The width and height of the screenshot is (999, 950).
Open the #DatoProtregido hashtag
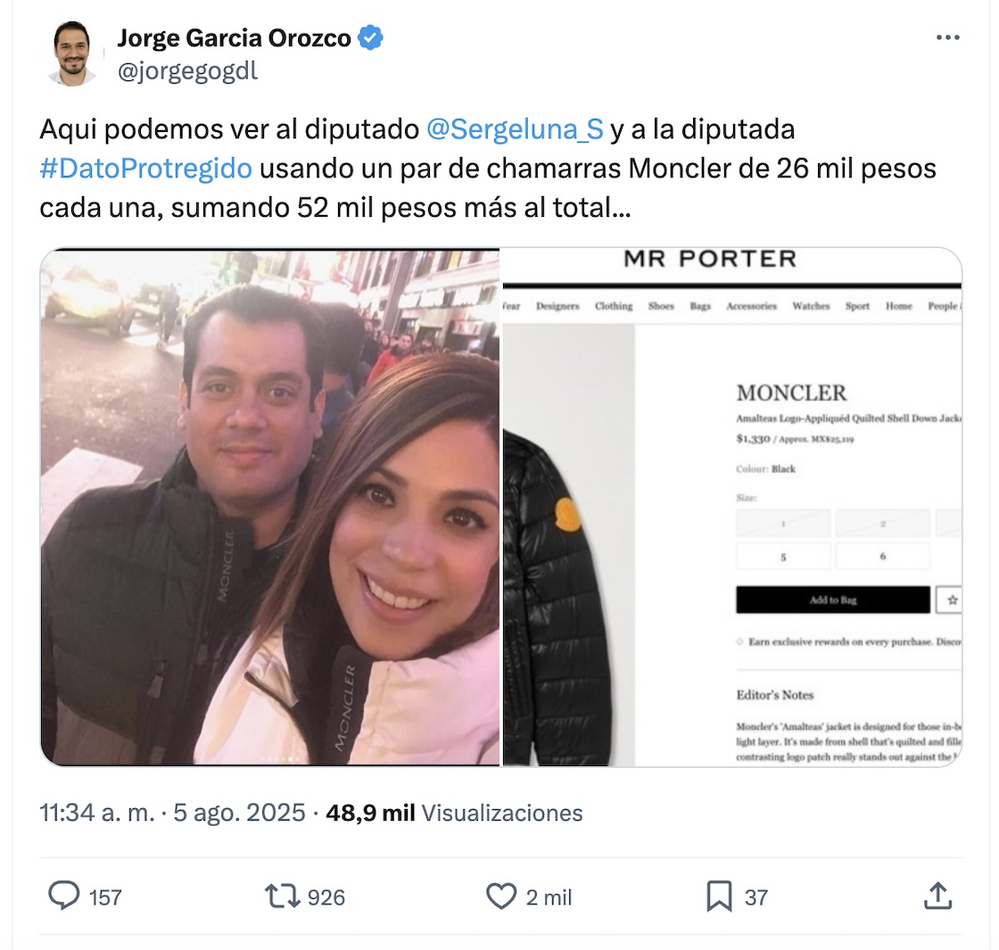[x=146, y=169]
